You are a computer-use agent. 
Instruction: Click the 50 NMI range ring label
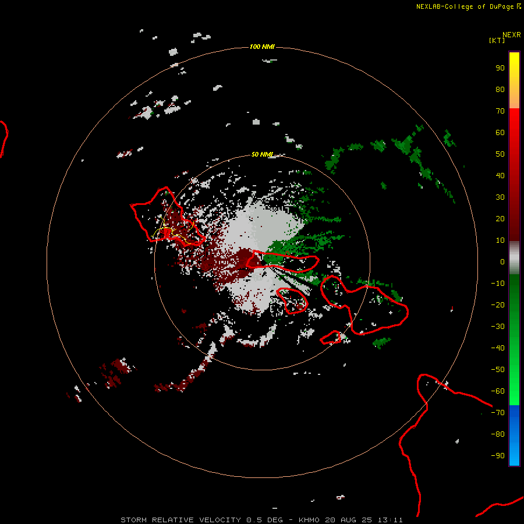point(262,154)
